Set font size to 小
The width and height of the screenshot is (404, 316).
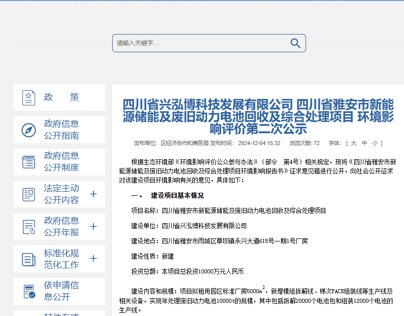(x=375, y=143)
